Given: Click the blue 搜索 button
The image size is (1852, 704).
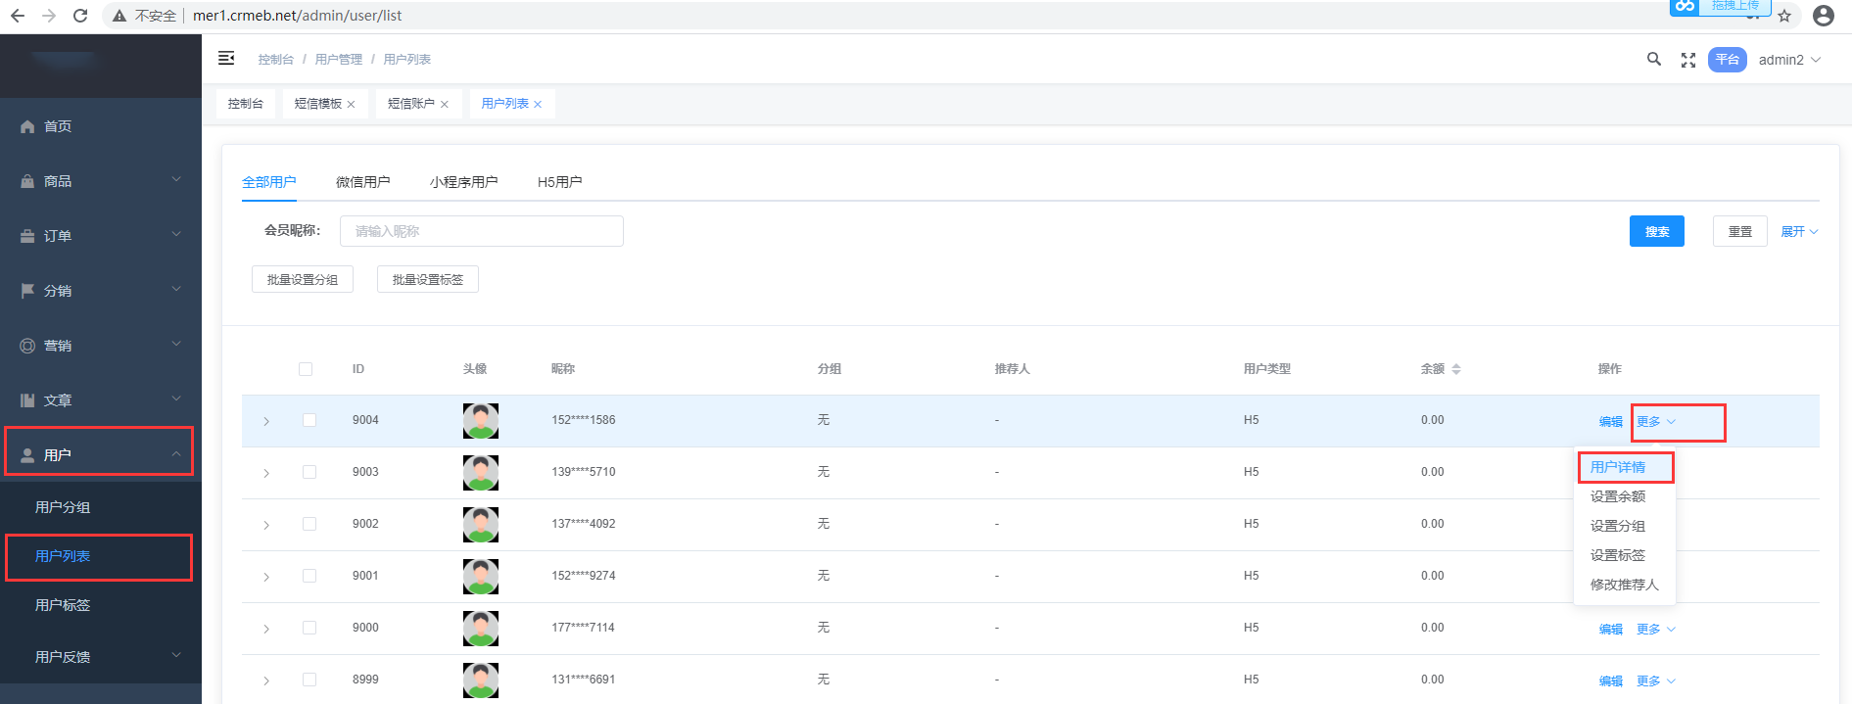Looking at the screenshot, I should [1656, 232].
